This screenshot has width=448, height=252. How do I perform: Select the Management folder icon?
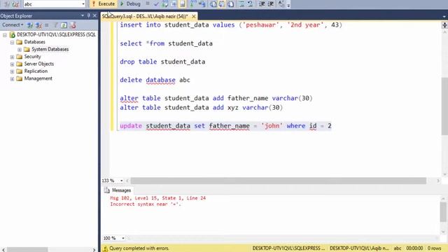tap(19, 78)
